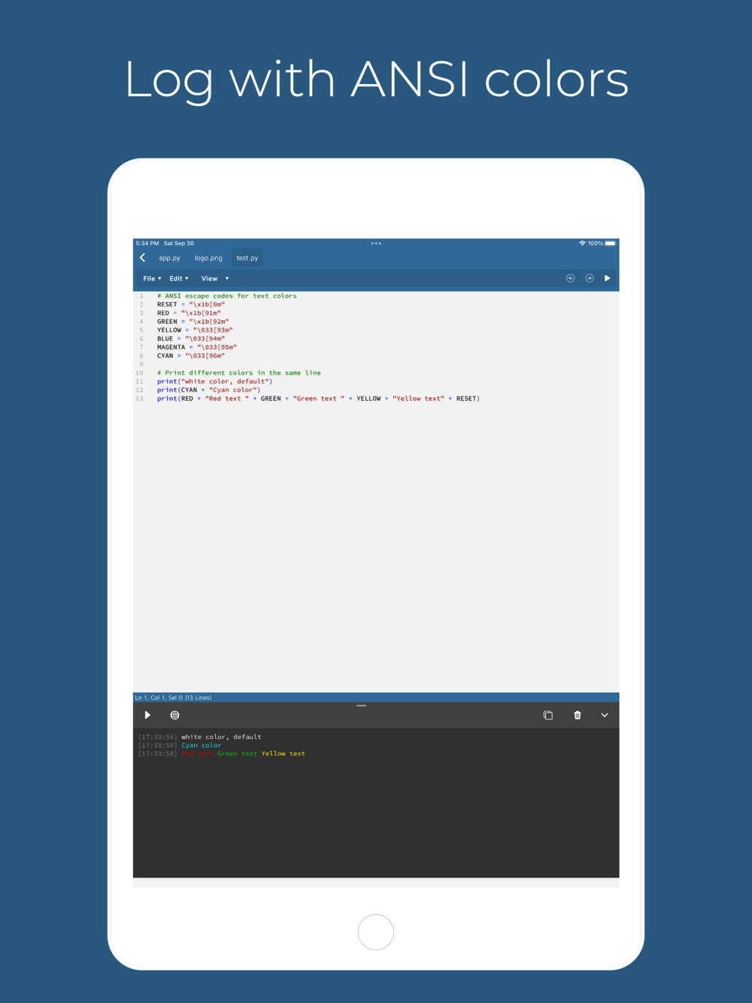Tap the back chevron beside app.py
The image size is (752, 1003).
143,258
